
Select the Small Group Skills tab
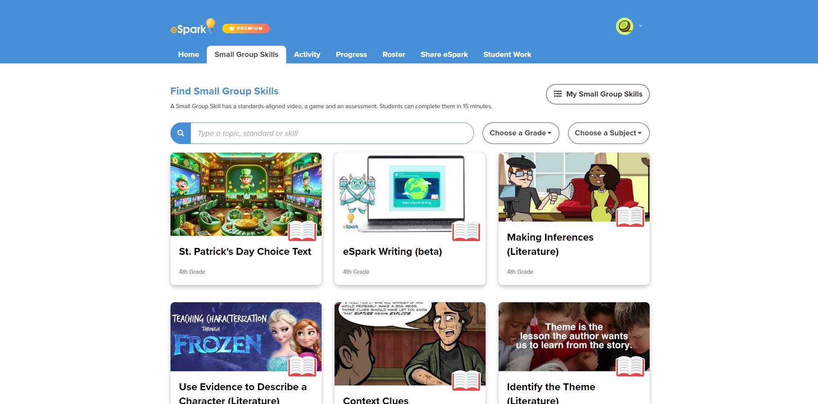pos(246,54)
